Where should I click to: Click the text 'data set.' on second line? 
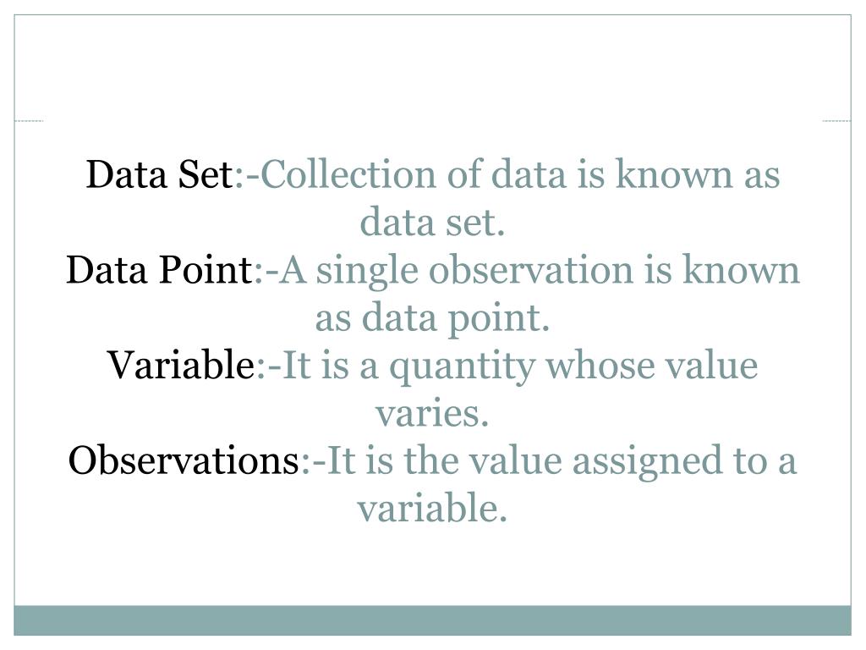[432, 223]
